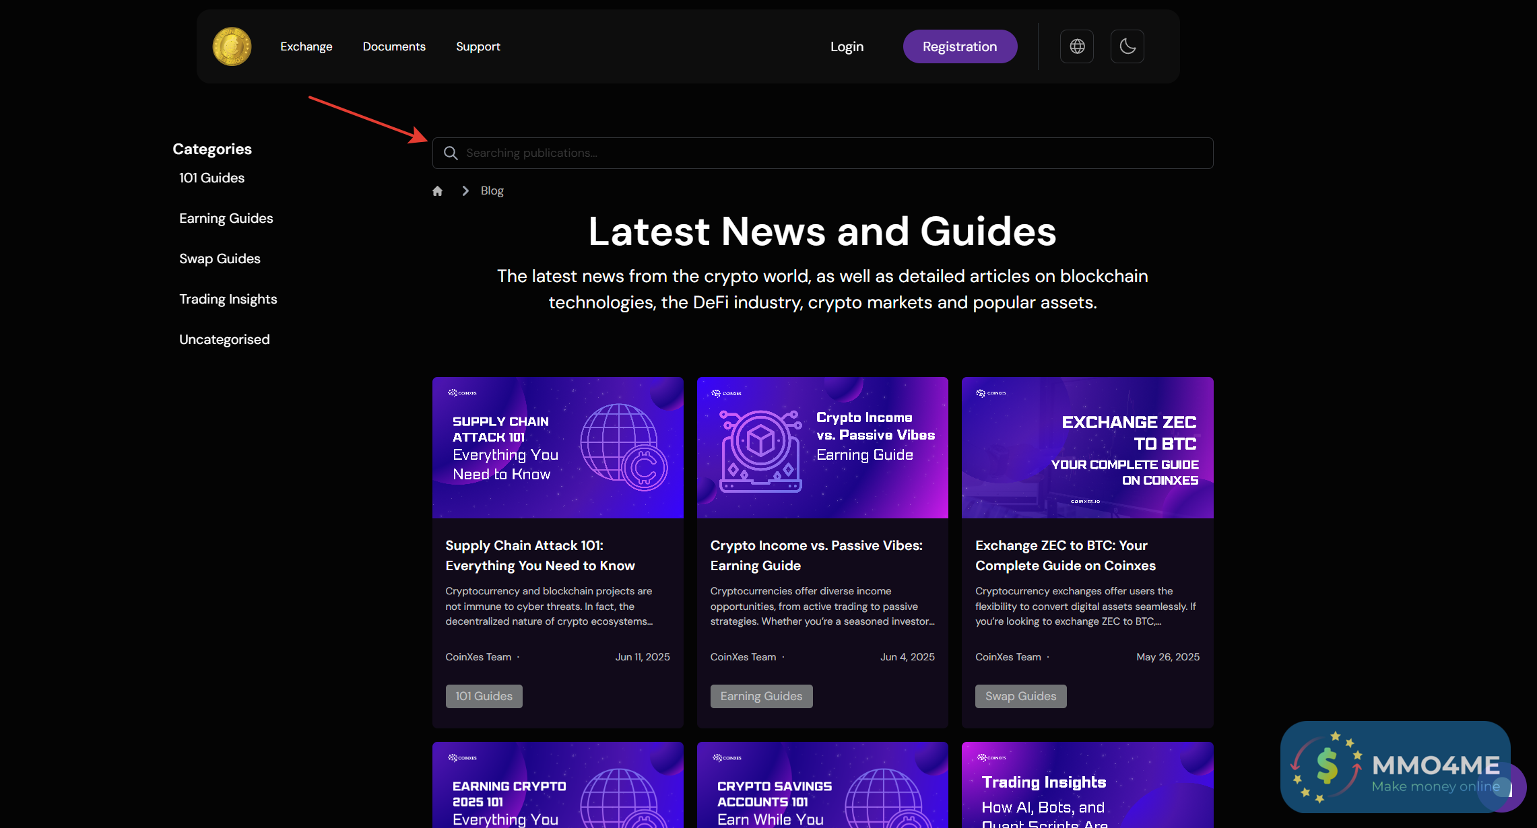Click the Login link
The height and width of the screenshot is (828, 1537).
(x=847, y=46)
